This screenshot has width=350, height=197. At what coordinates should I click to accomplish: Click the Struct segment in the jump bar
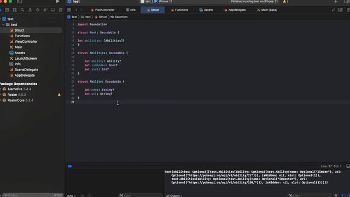[101, 17]
